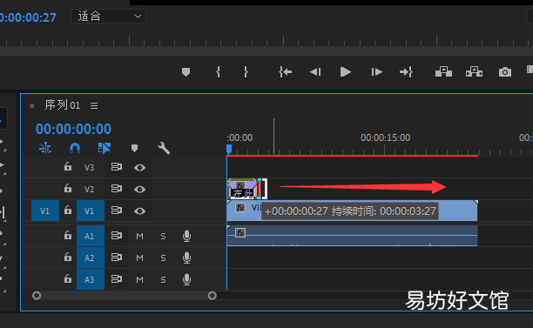Solo the A1 track

[x=163, y=236]
